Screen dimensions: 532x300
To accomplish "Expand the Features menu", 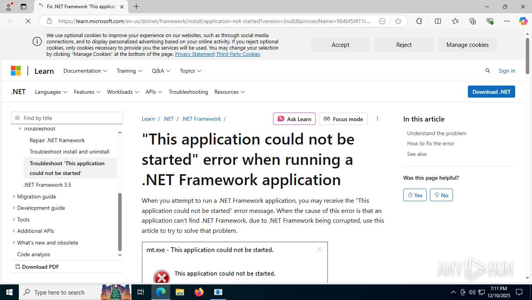I will point(87,92).
